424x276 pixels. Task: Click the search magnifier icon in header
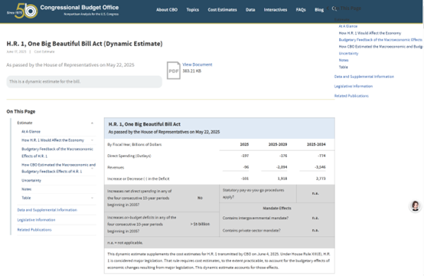pos(334,8)
